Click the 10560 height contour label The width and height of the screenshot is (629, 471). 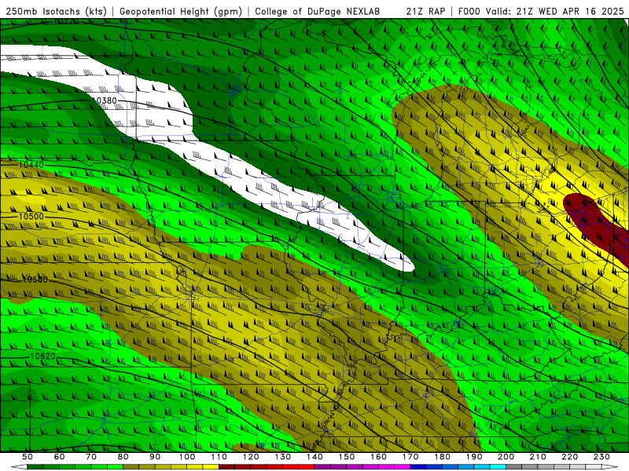pos(35,279)
